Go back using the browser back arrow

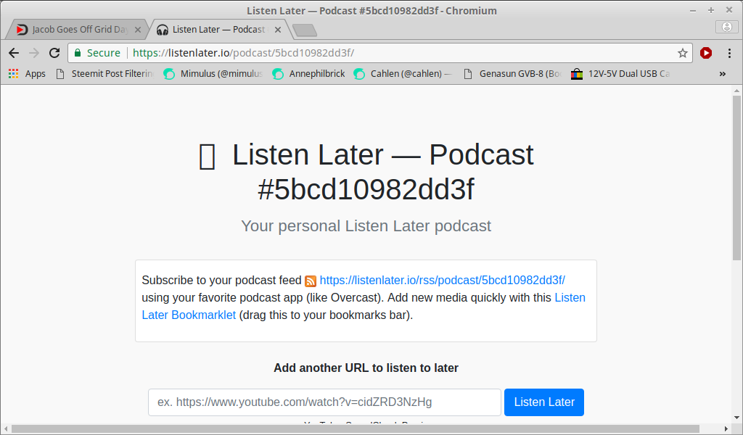point(14,53)
